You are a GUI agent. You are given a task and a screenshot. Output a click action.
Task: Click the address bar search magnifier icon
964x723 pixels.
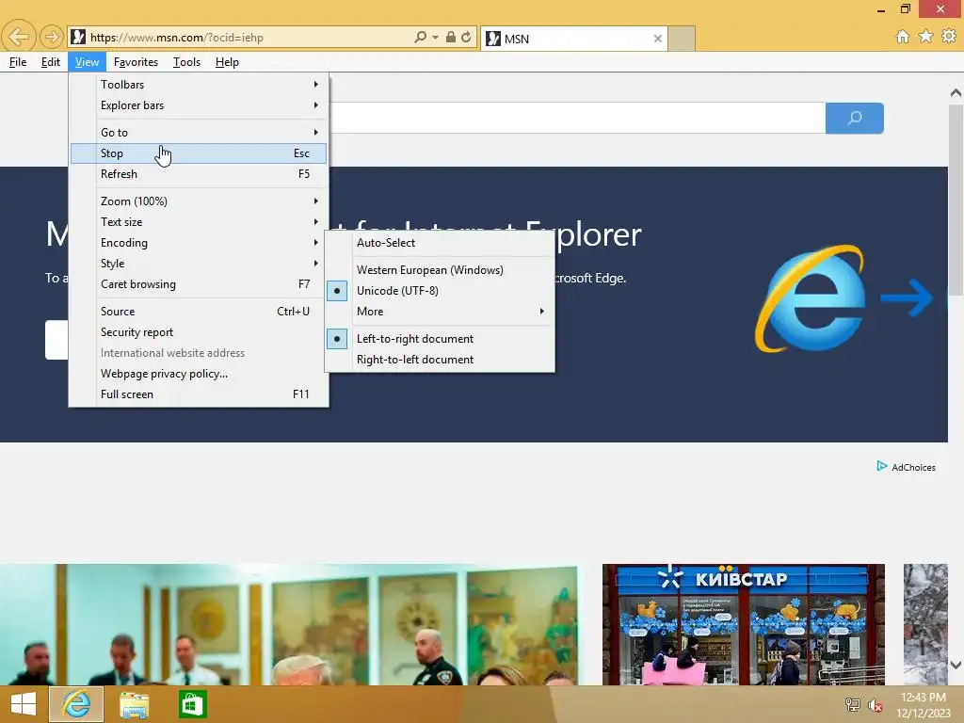pos(420,37)
